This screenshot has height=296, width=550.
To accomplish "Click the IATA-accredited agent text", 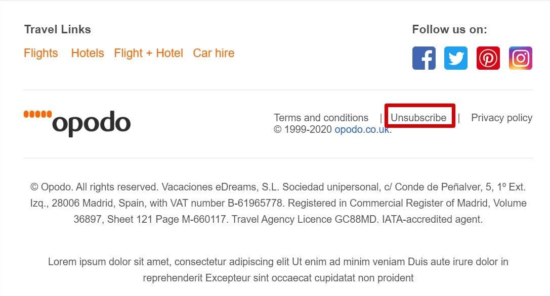I will click(432, 219).
